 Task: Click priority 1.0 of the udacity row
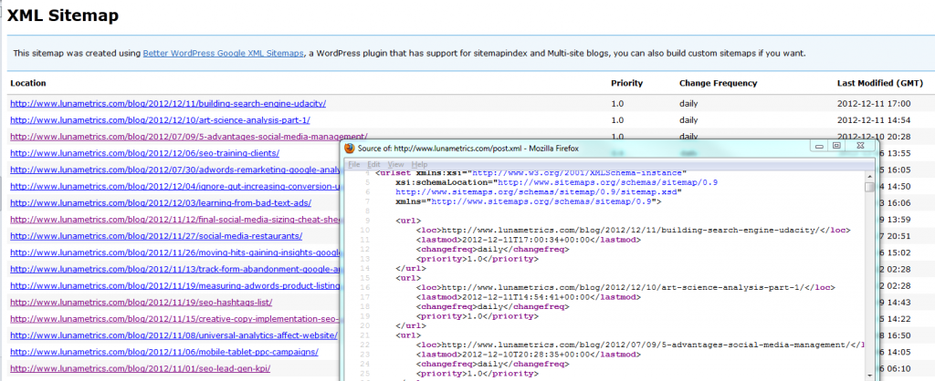point(616,104)
